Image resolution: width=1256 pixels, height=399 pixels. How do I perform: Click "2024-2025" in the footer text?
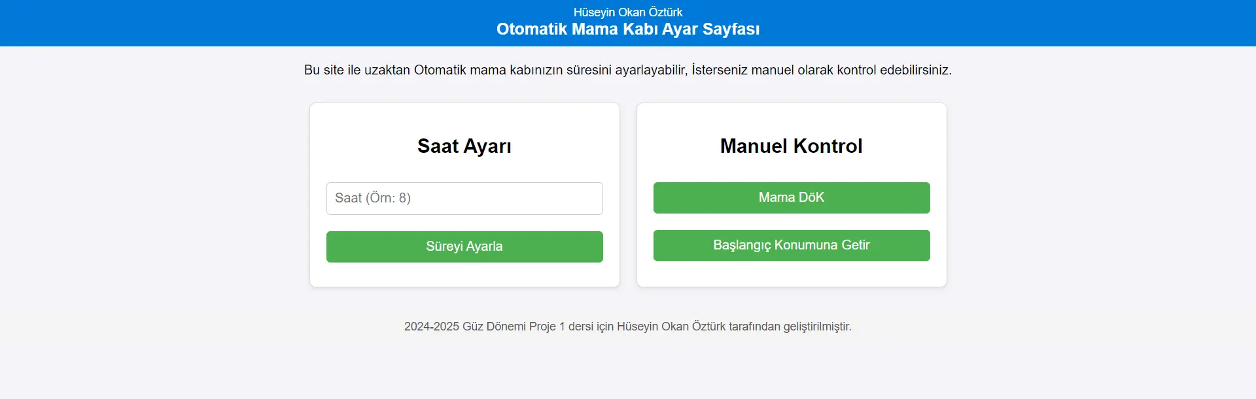tap(431, 327)
